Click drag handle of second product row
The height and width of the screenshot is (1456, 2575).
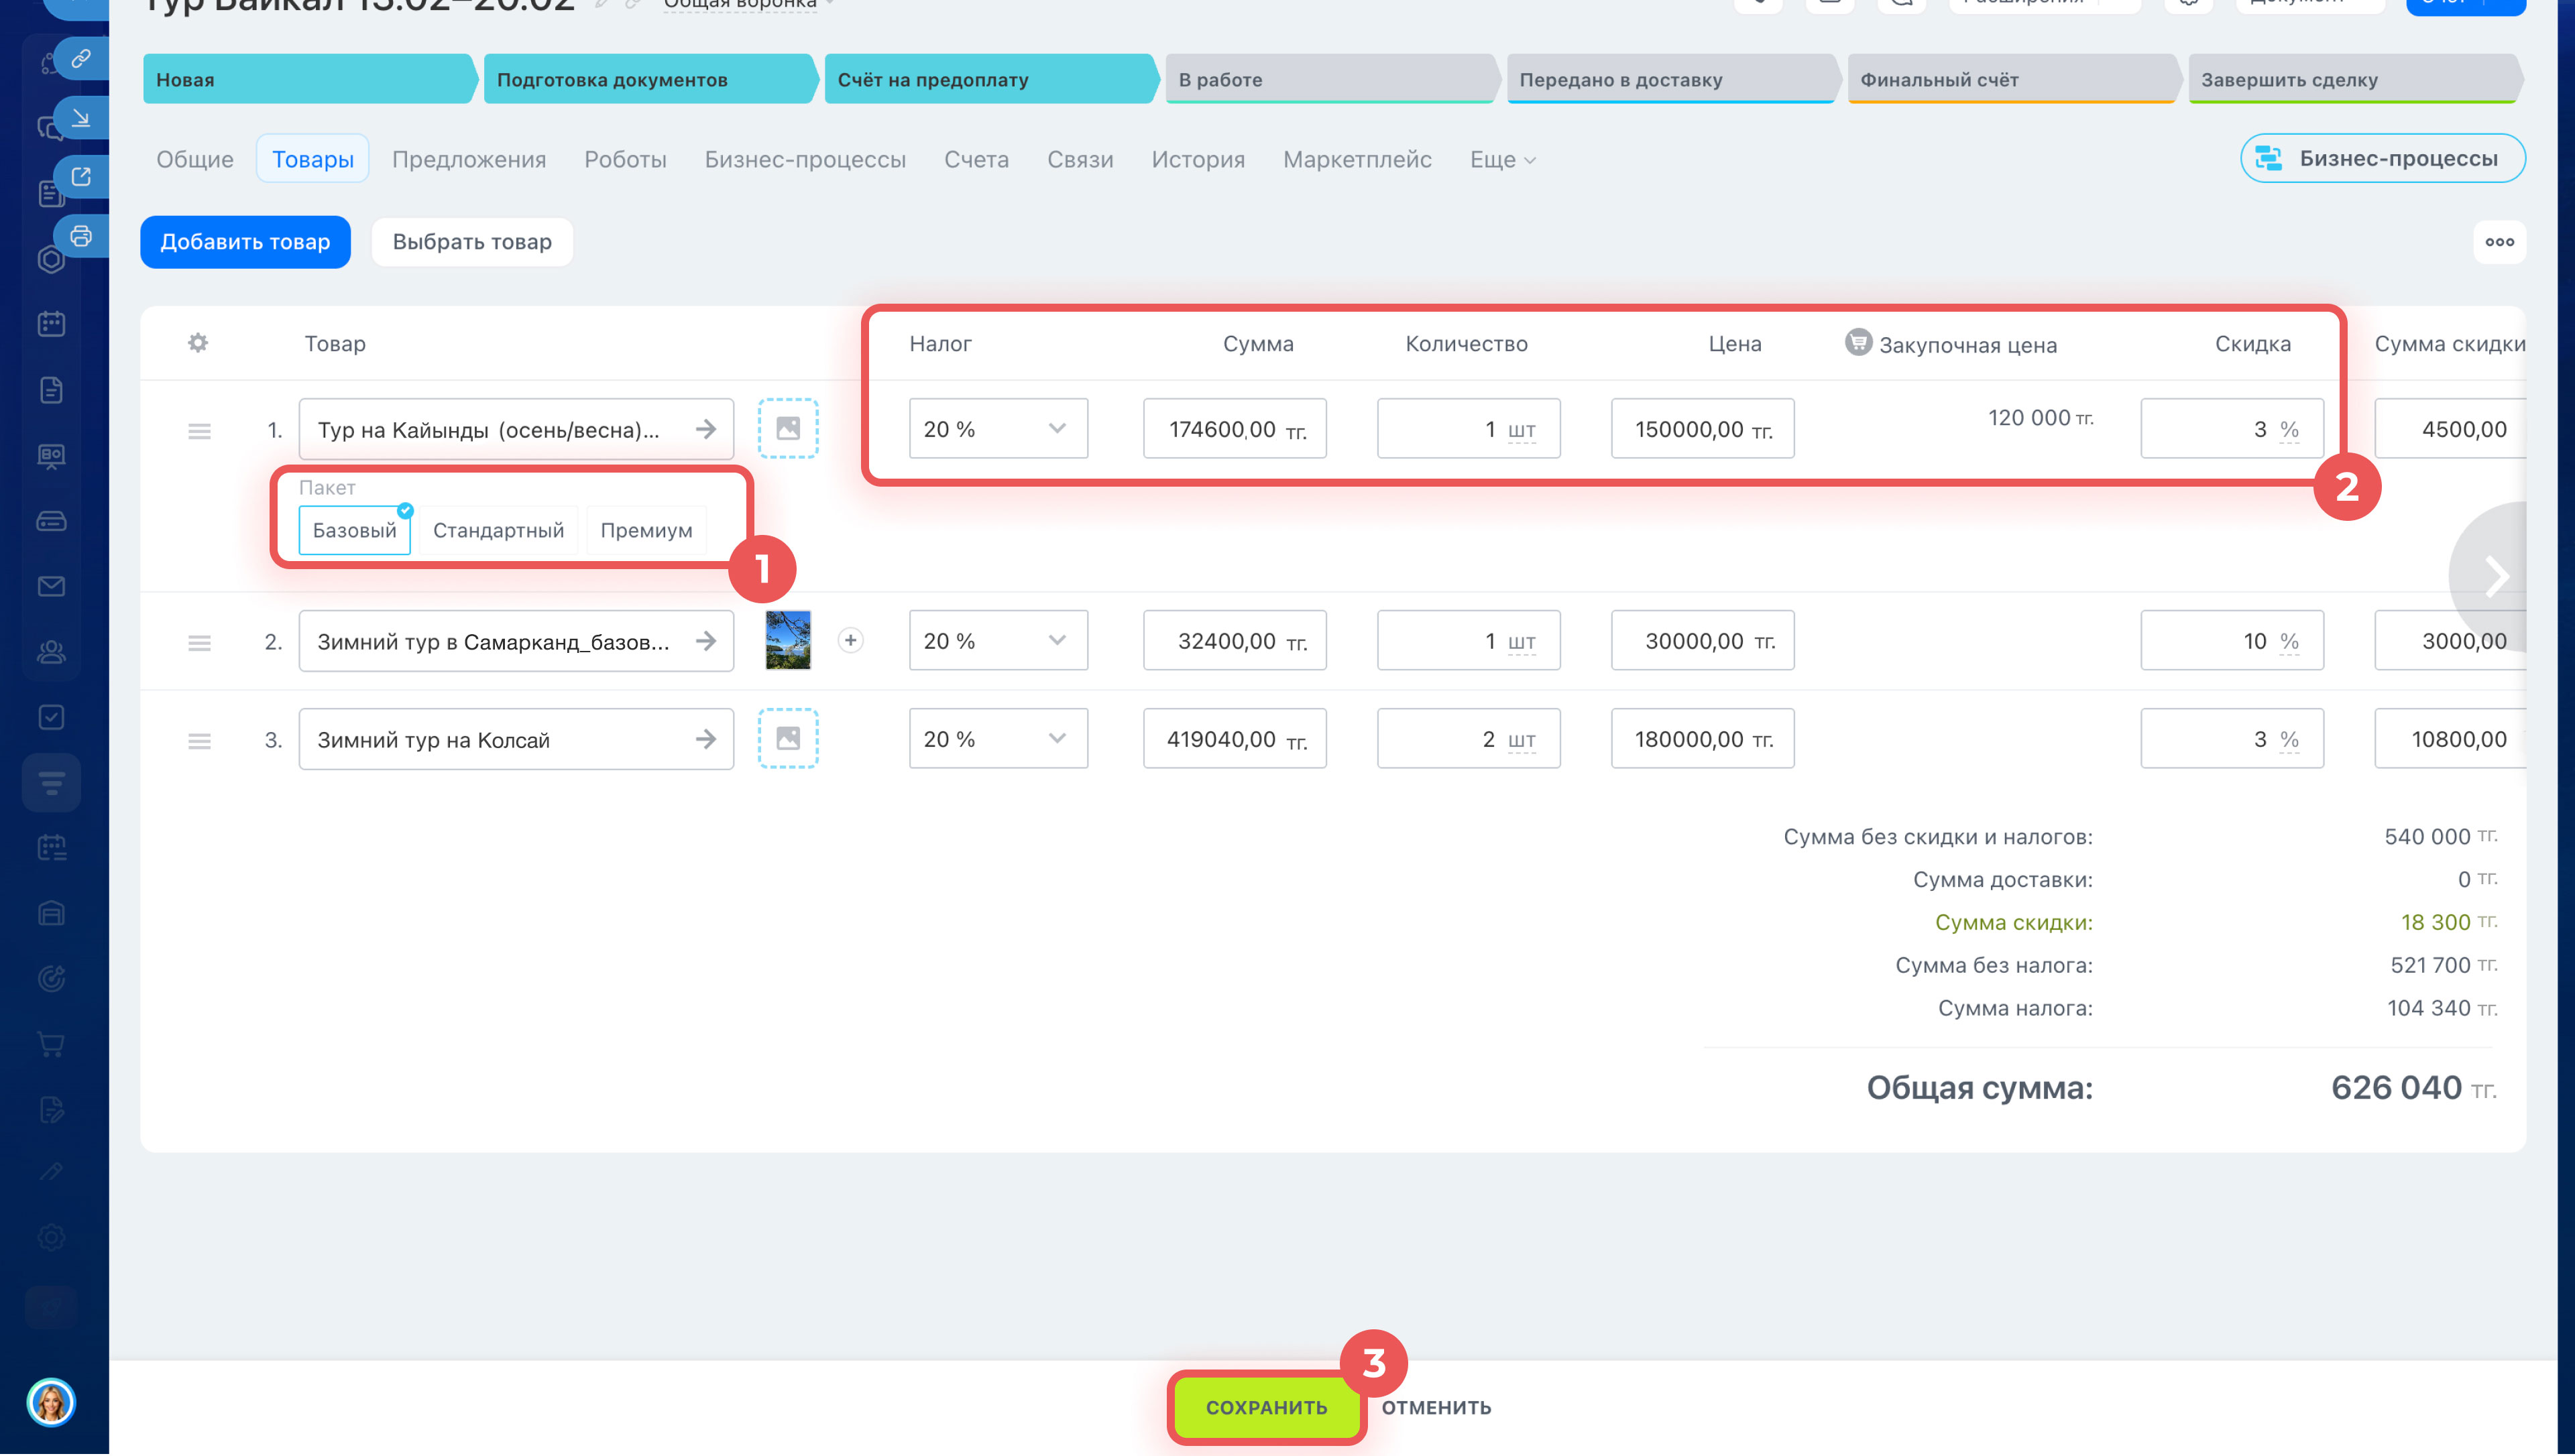coord(199,643)
